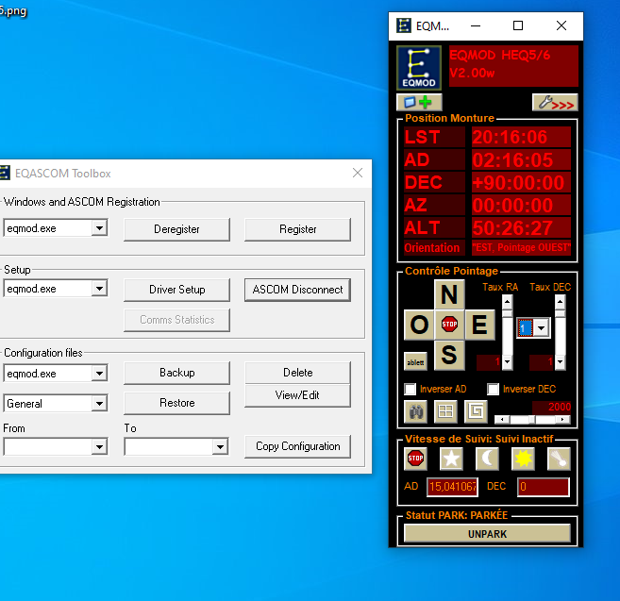
Task: Expand setup with the wrench arrows button
Action: click(555, 103)
